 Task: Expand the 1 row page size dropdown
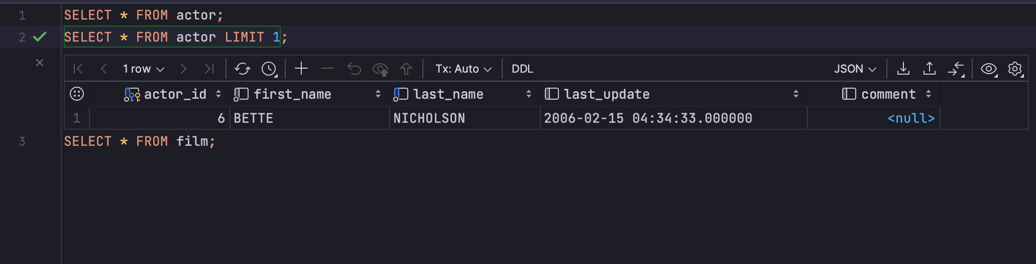click(144, 69)
